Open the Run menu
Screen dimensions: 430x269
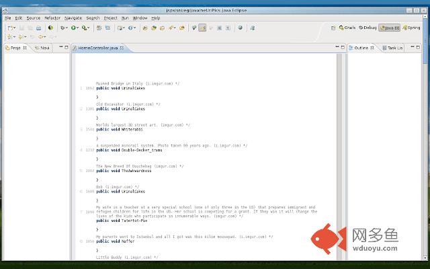pos(125,18)
